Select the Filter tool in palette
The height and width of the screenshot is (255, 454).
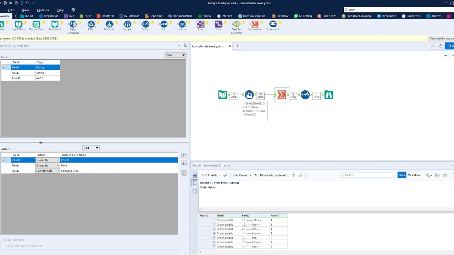[91, 25]
